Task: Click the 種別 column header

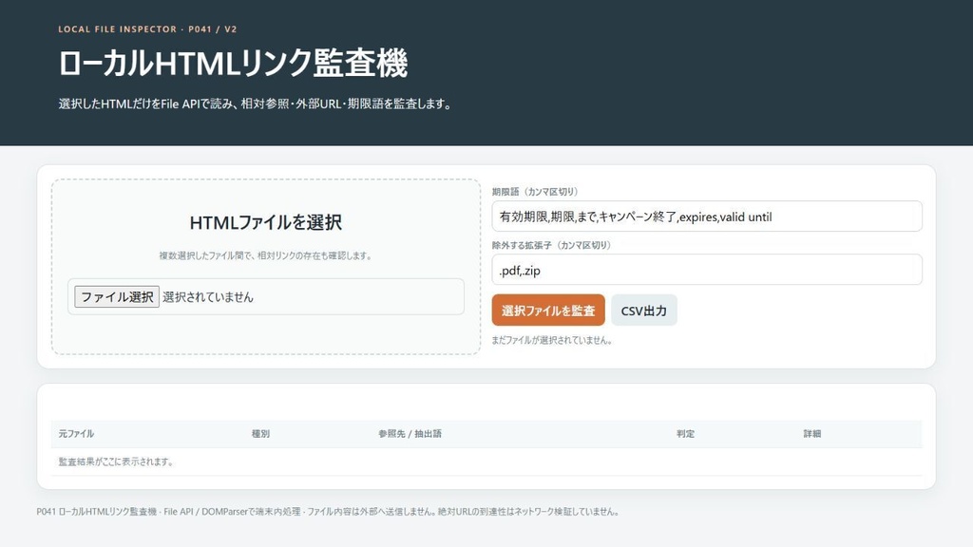Action: pos(260,433)
